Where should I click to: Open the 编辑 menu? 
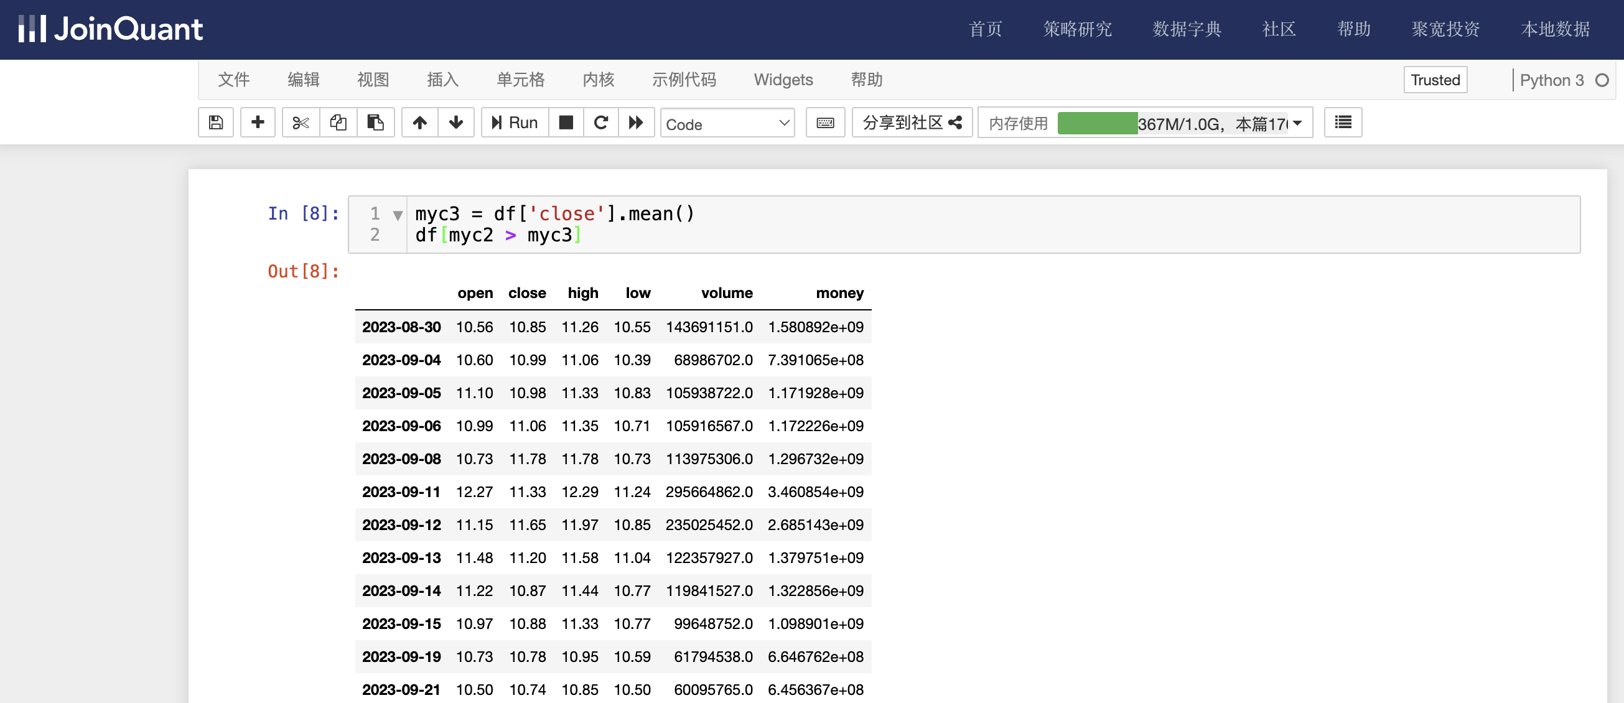303,80
